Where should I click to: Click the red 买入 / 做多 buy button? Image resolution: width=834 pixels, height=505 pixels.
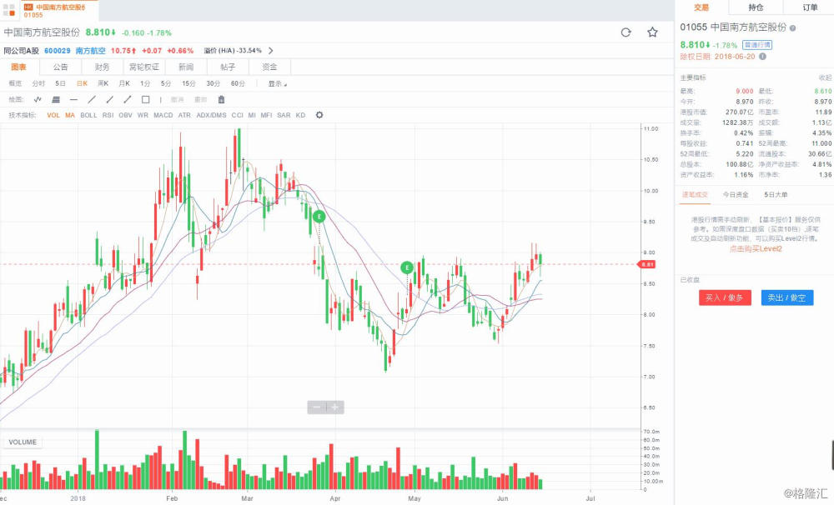tap(725, 297)
